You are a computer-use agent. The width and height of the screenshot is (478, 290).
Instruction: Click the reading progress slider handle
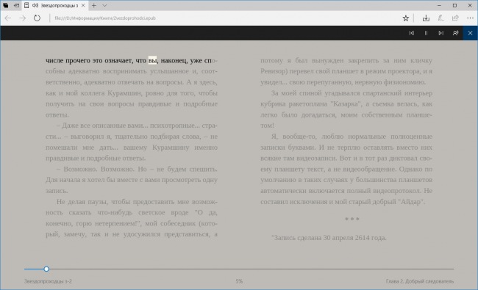click(x=46, y=269)
